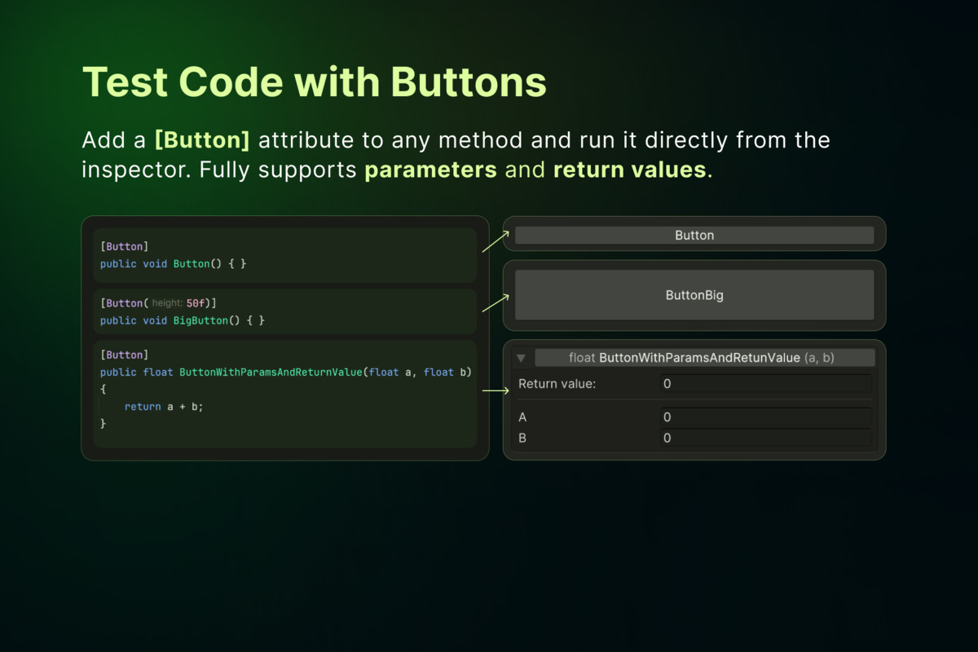
Task: Click the "public void Button() { }" code line
Action: pos(173,264)
